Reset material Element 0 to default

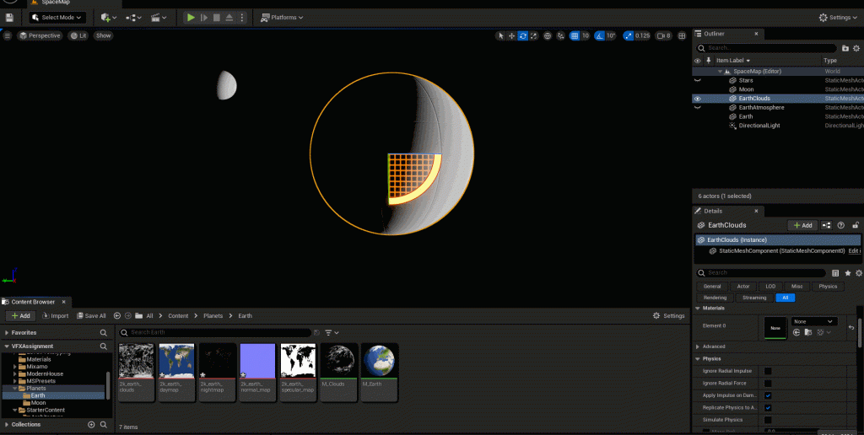[x=851, y=327]
